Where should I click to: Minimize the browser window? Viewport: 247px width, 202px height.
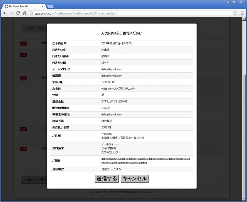227,2
